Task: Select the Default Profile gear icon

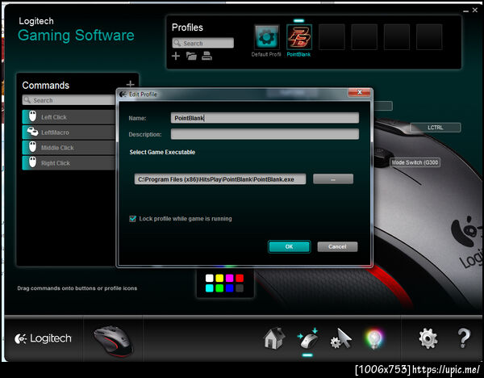Action: pyautogui.click(x=267, y=37)
